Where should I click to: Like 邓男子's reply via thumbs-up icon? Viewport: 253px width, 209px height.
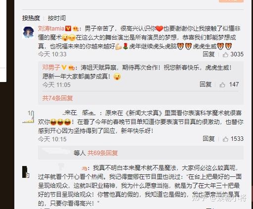point(222,84)
